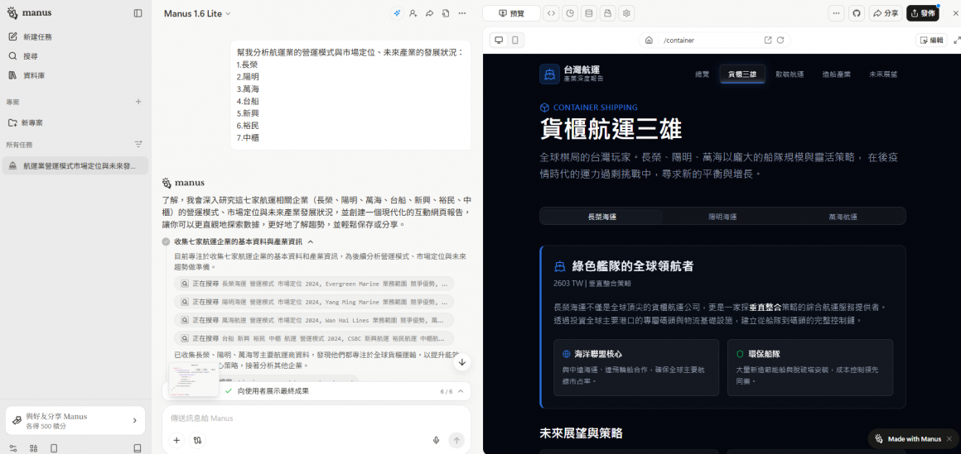Screen dimensions: 961x454
Task: Click the /container path in the address bar
Action: pos(679,41)
